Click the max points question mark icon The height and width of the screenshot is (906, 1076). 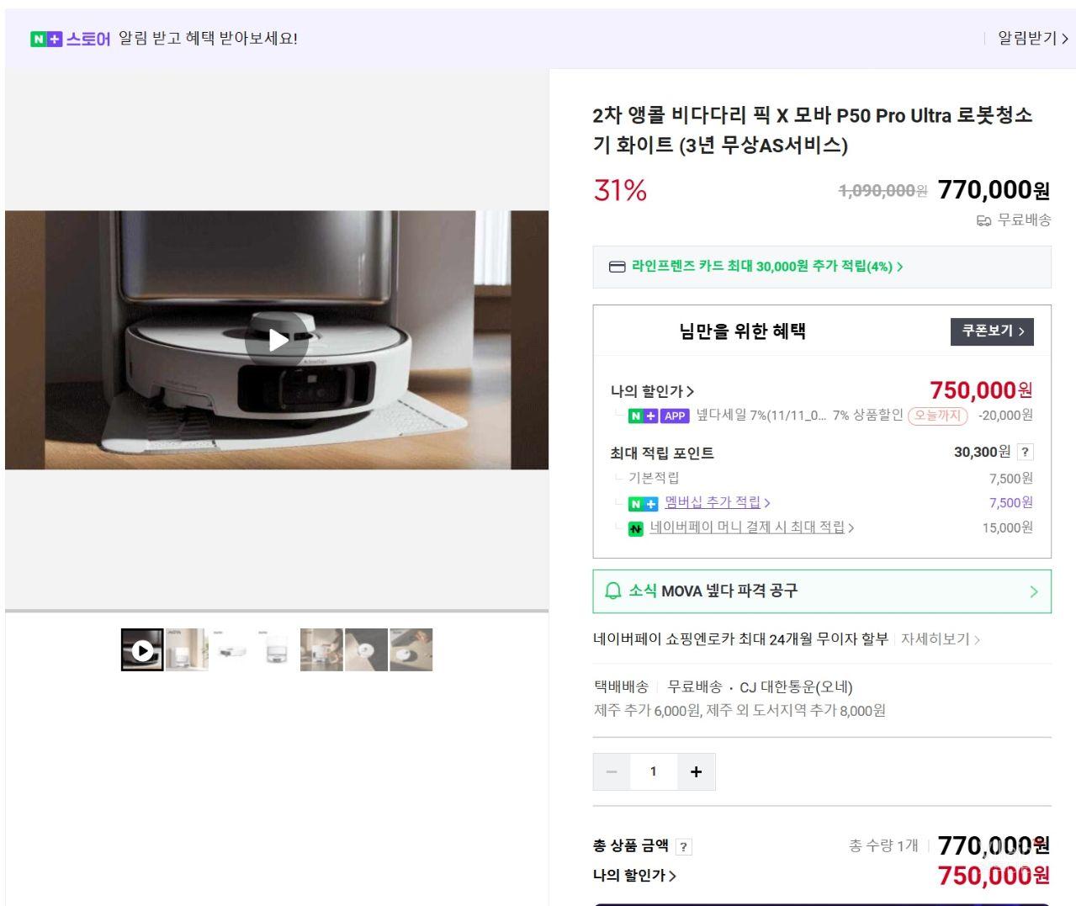1024,453
